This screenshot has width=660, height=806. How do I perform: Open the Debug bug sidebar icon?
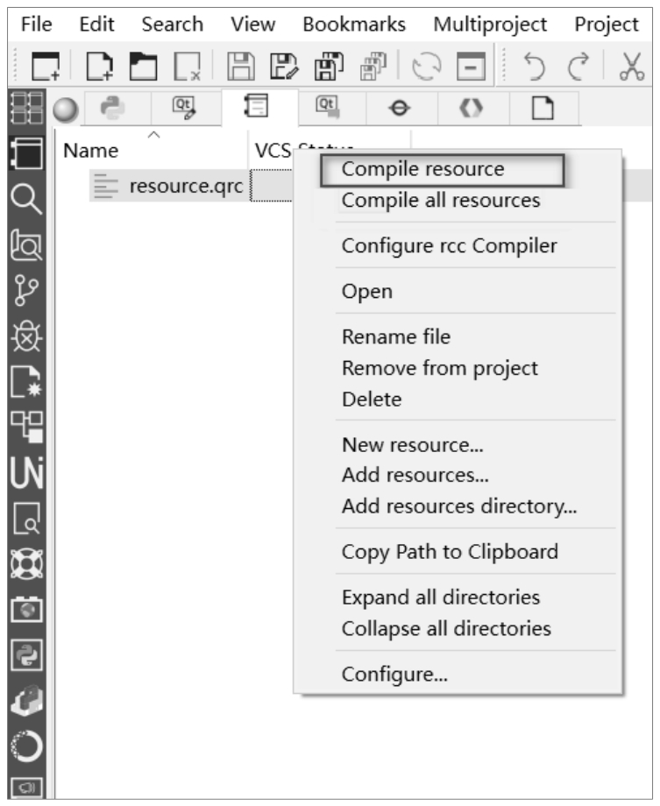point(27,336)
